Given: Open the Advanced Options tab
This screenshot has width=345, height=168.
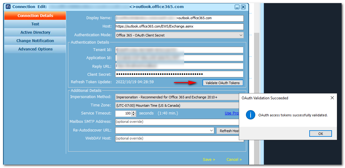Looking at the screenshot, I should (x=35, y=49).
